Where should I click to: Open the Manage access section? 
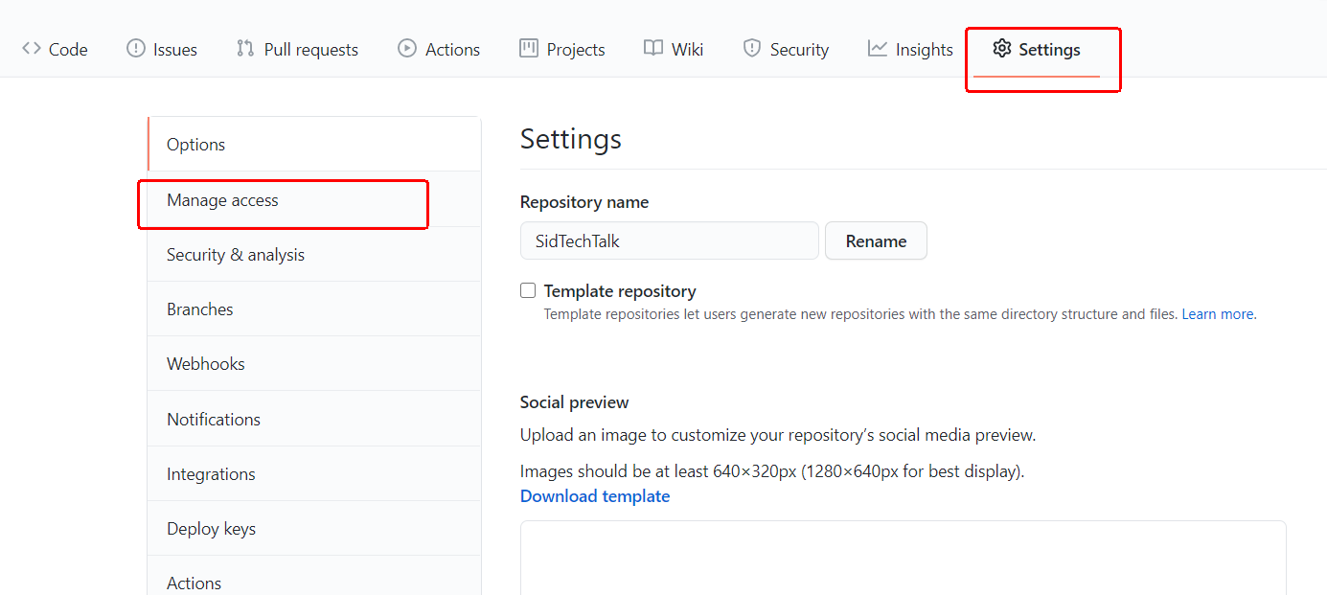pyautogui.click(x=221, y=200)
